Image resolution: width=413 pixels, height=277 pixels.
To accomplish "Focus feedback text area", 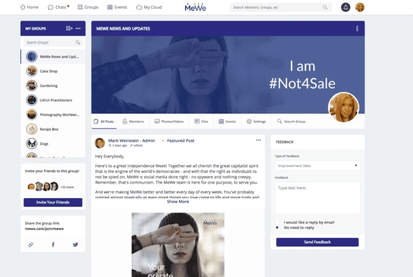I will pos(317,198).
